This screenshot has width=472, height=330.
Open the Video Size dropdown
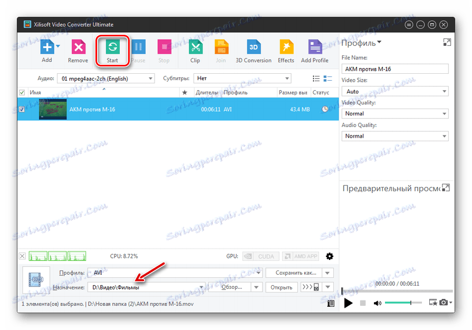click(x=395, y=91)
